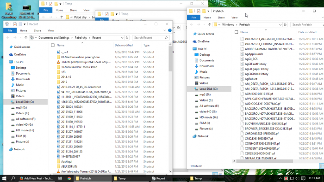Open View tab in Prefetch window
Viewport: 324px width, 182px height.
(x=234, y=18)
